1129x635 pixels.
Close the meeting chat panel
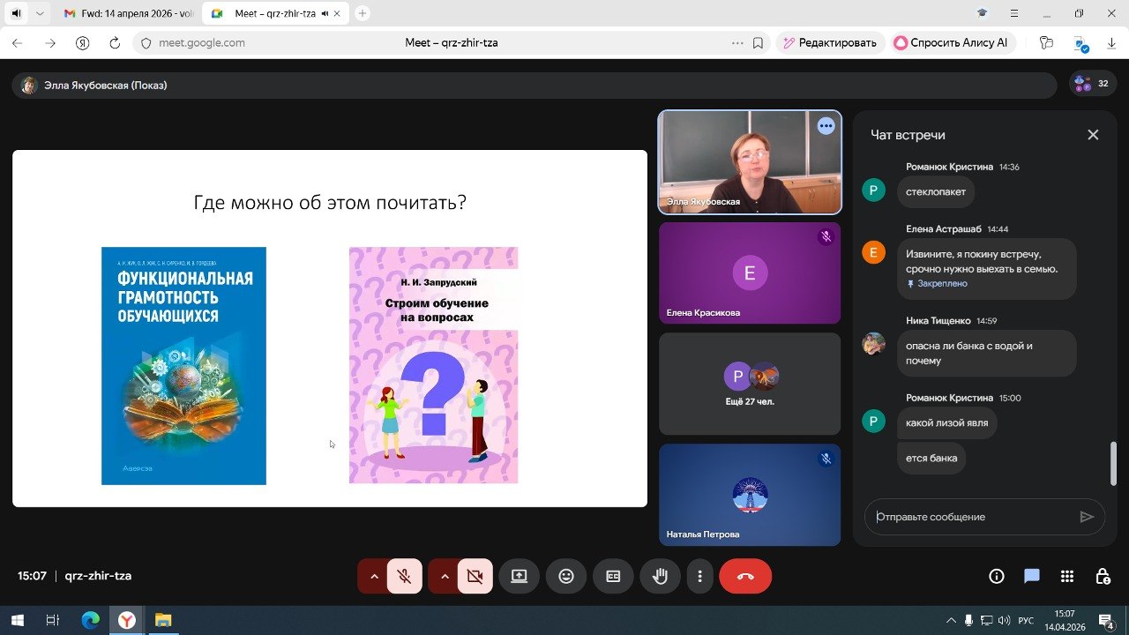point(1093,135)
